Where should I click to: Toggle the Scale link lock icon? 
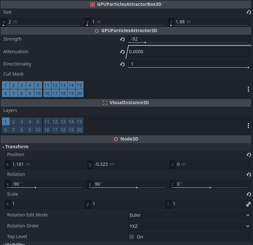tap(248, 204)
